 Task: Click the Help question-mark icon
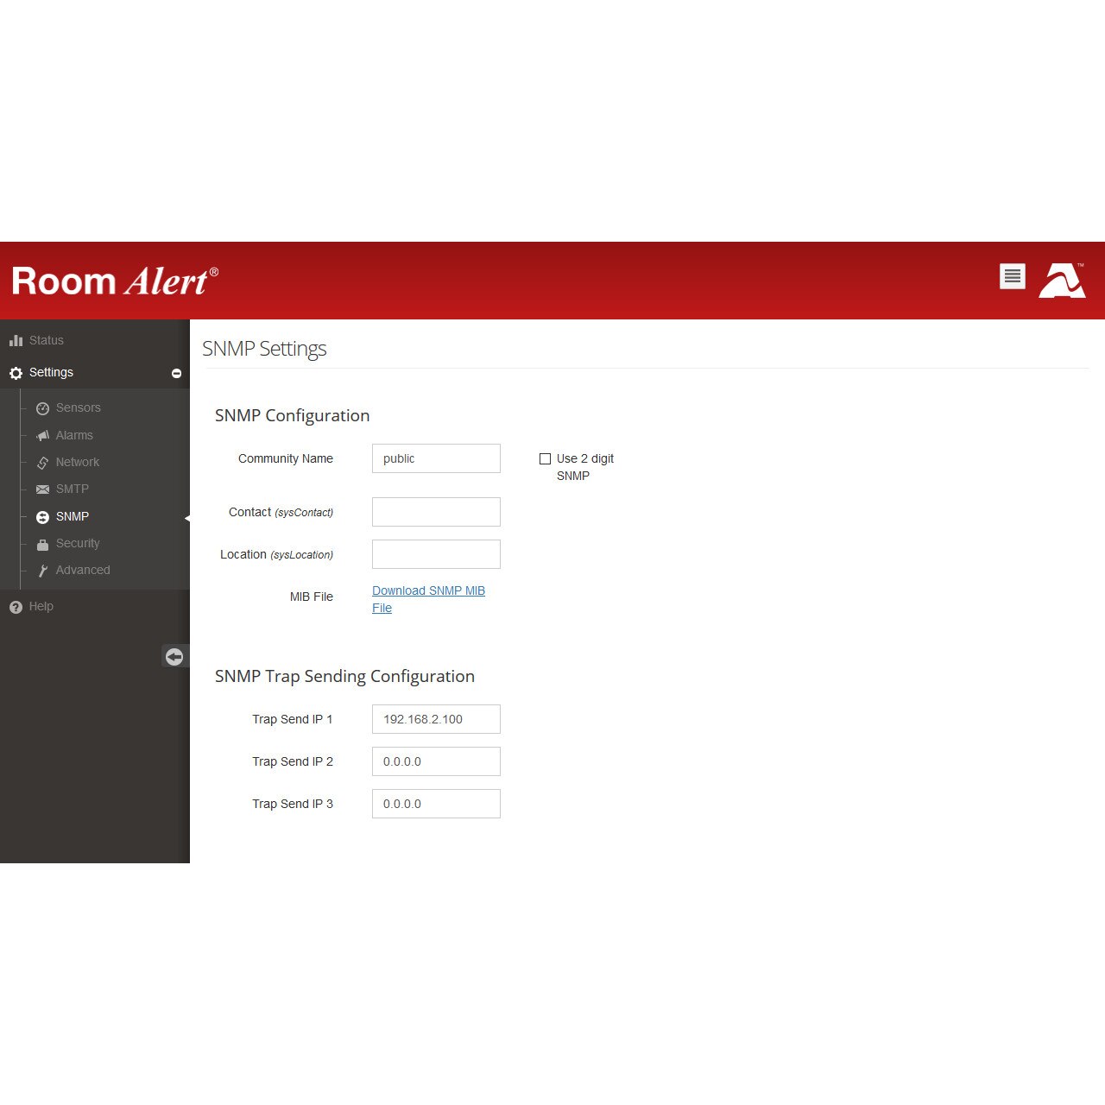click(x=16, y=607)
